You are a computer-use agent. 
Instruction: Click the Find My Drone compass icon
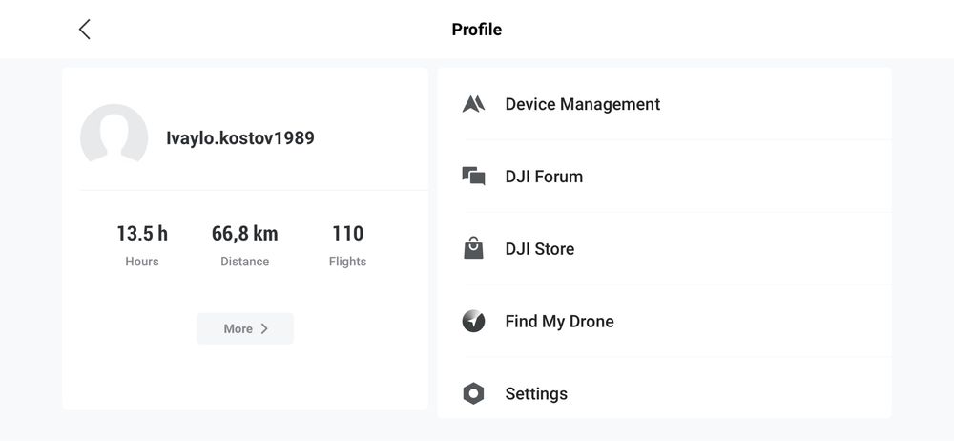point(473,321)
